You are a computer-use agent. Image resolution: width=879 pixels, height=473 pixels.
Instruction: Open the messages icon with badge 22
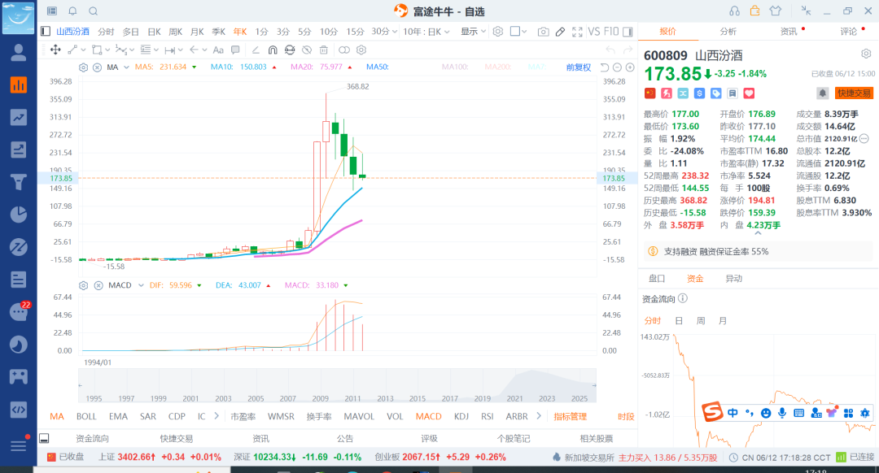click(19, 312)
